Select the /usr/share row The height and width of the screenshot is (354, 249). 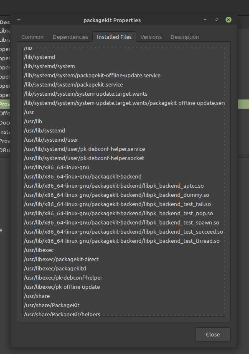pos(124,296)
